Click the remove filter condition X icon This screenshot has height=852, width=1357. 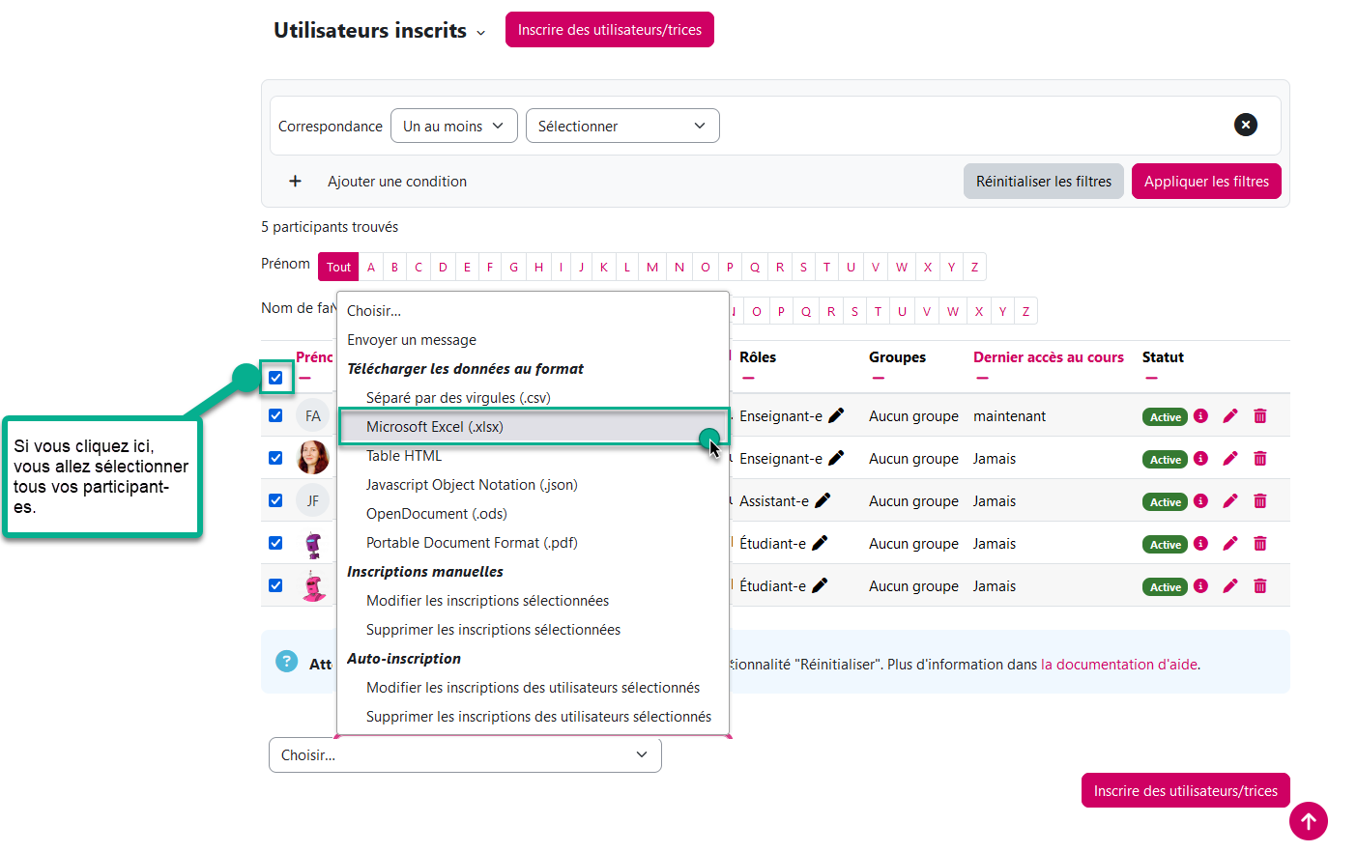[1246, 125]
